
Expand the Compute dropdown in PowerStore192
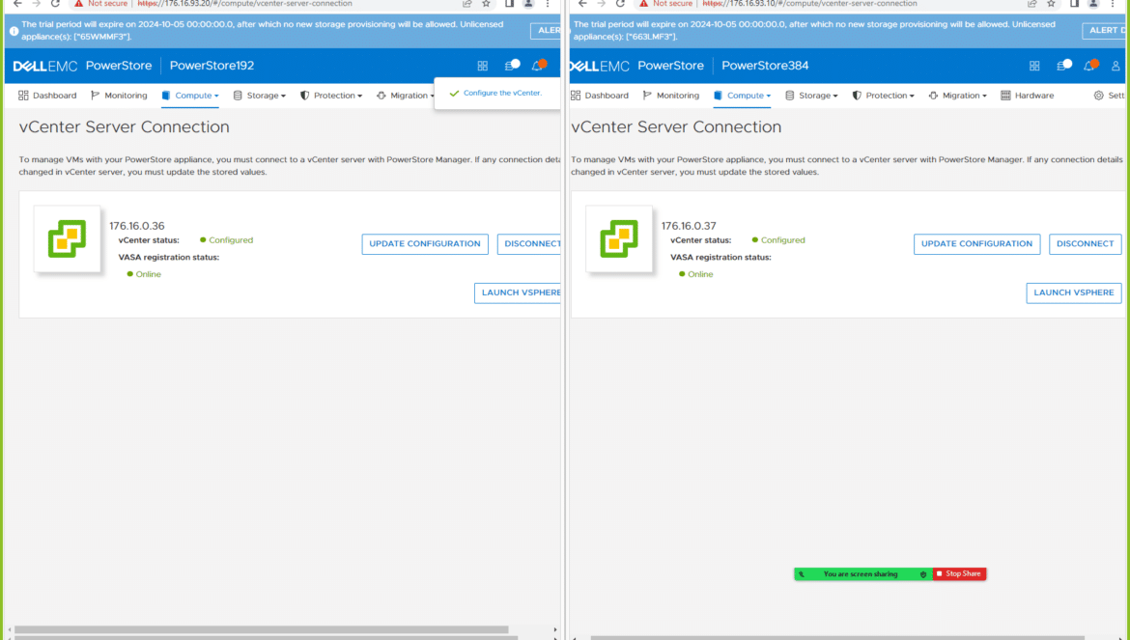190,96
